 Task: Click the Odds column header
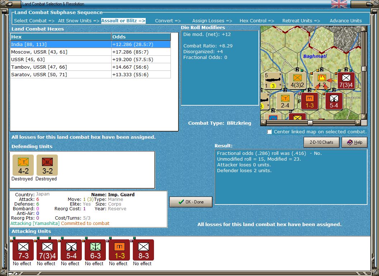click(141, 37)
